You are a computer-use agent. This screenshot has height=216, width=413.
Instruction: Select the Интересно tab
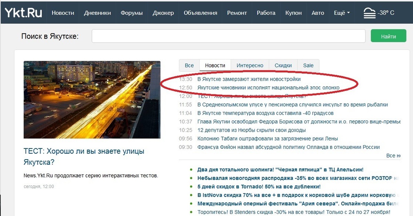[250, 65]
